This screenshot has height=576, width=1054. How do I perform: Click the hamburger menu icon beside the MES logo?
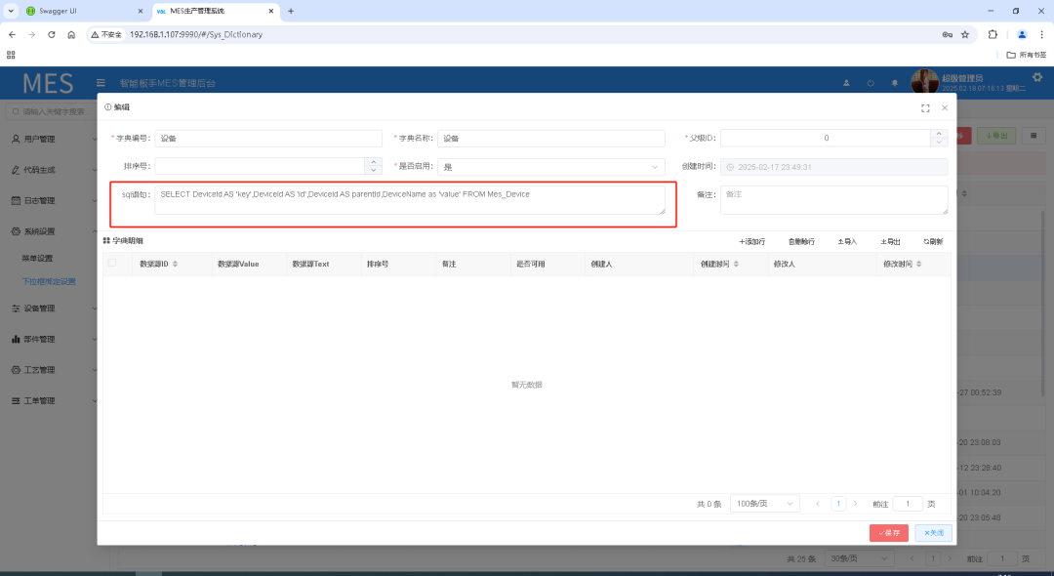pyautogui.click(x=101, y=83)
